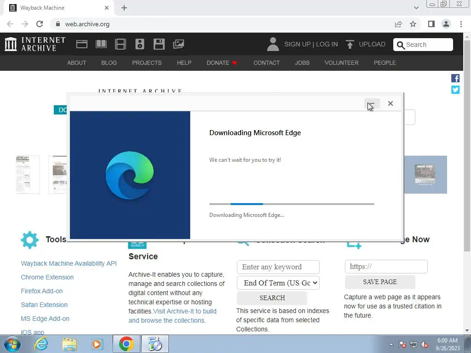Open the tab search chevron
471x353 pixels.
[x=416, y=8]
